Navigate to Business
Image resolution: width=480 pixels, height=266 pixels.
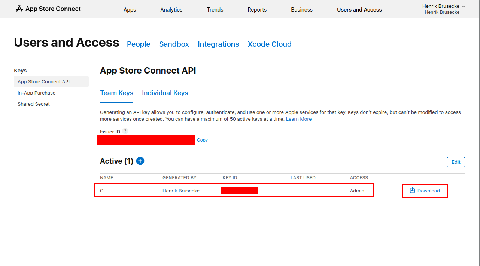coord(302,10)
